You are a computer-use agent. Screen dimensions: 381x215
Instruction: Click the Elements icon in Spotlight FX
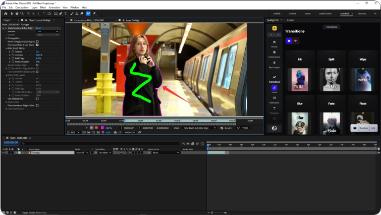point(274,100)
